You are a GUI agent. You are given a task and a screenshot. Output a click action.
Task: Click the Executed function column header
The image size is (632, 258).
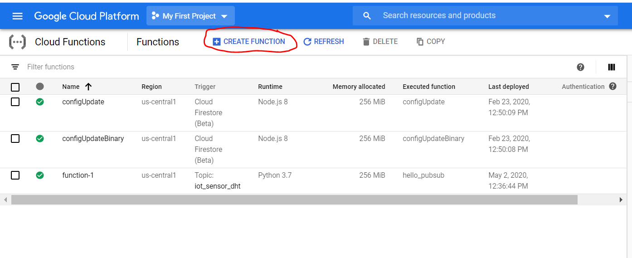[429, 87]
